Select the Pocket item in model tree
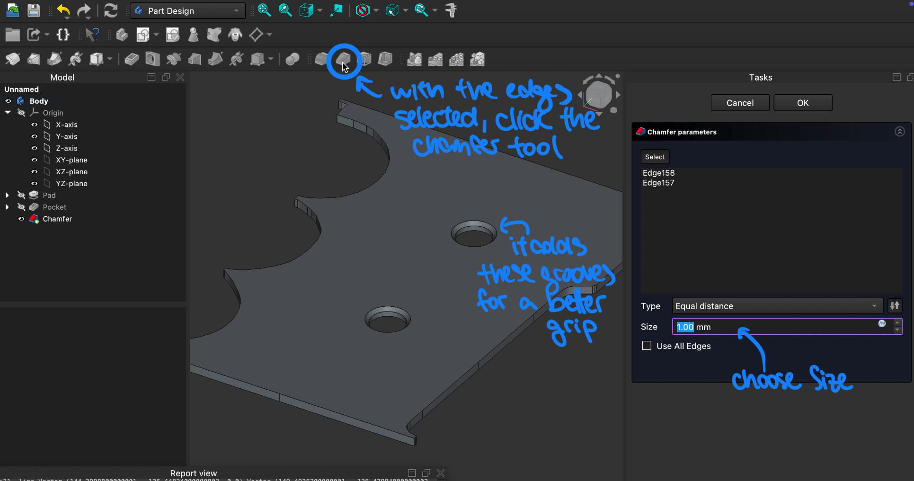The image size is (914, 481). coord(54,207)
